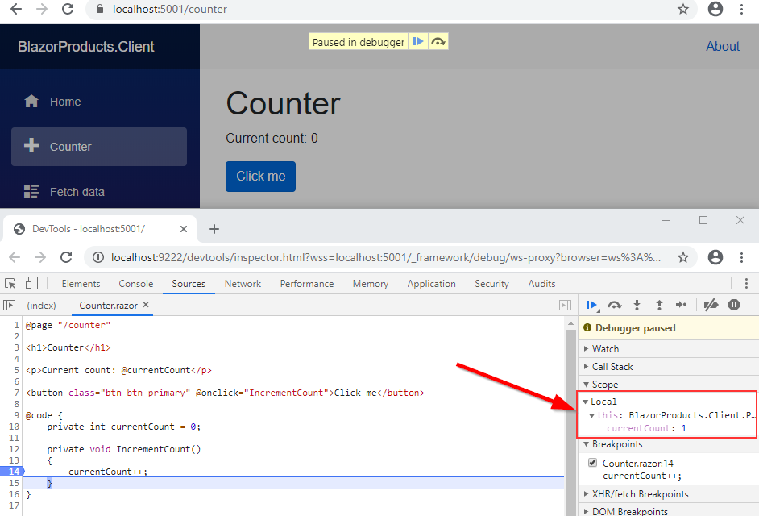Click the Step over next function call icon

click(x=615, y=305)
